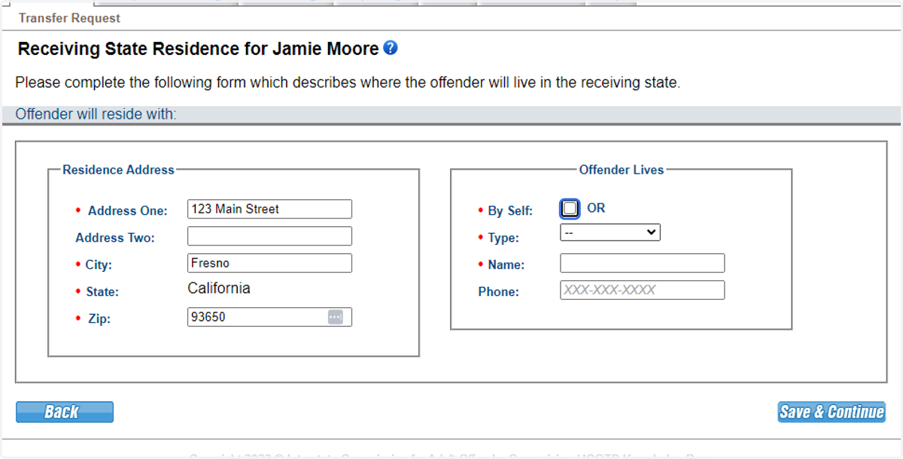Click the State value California
Image resolution: width=903 pixels, height=459 pixels.
pos(219,288)
